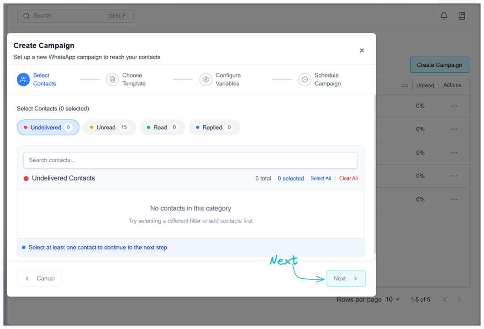Open the Schedule Campaign step
484x329 pixels.
coord(320,80)
